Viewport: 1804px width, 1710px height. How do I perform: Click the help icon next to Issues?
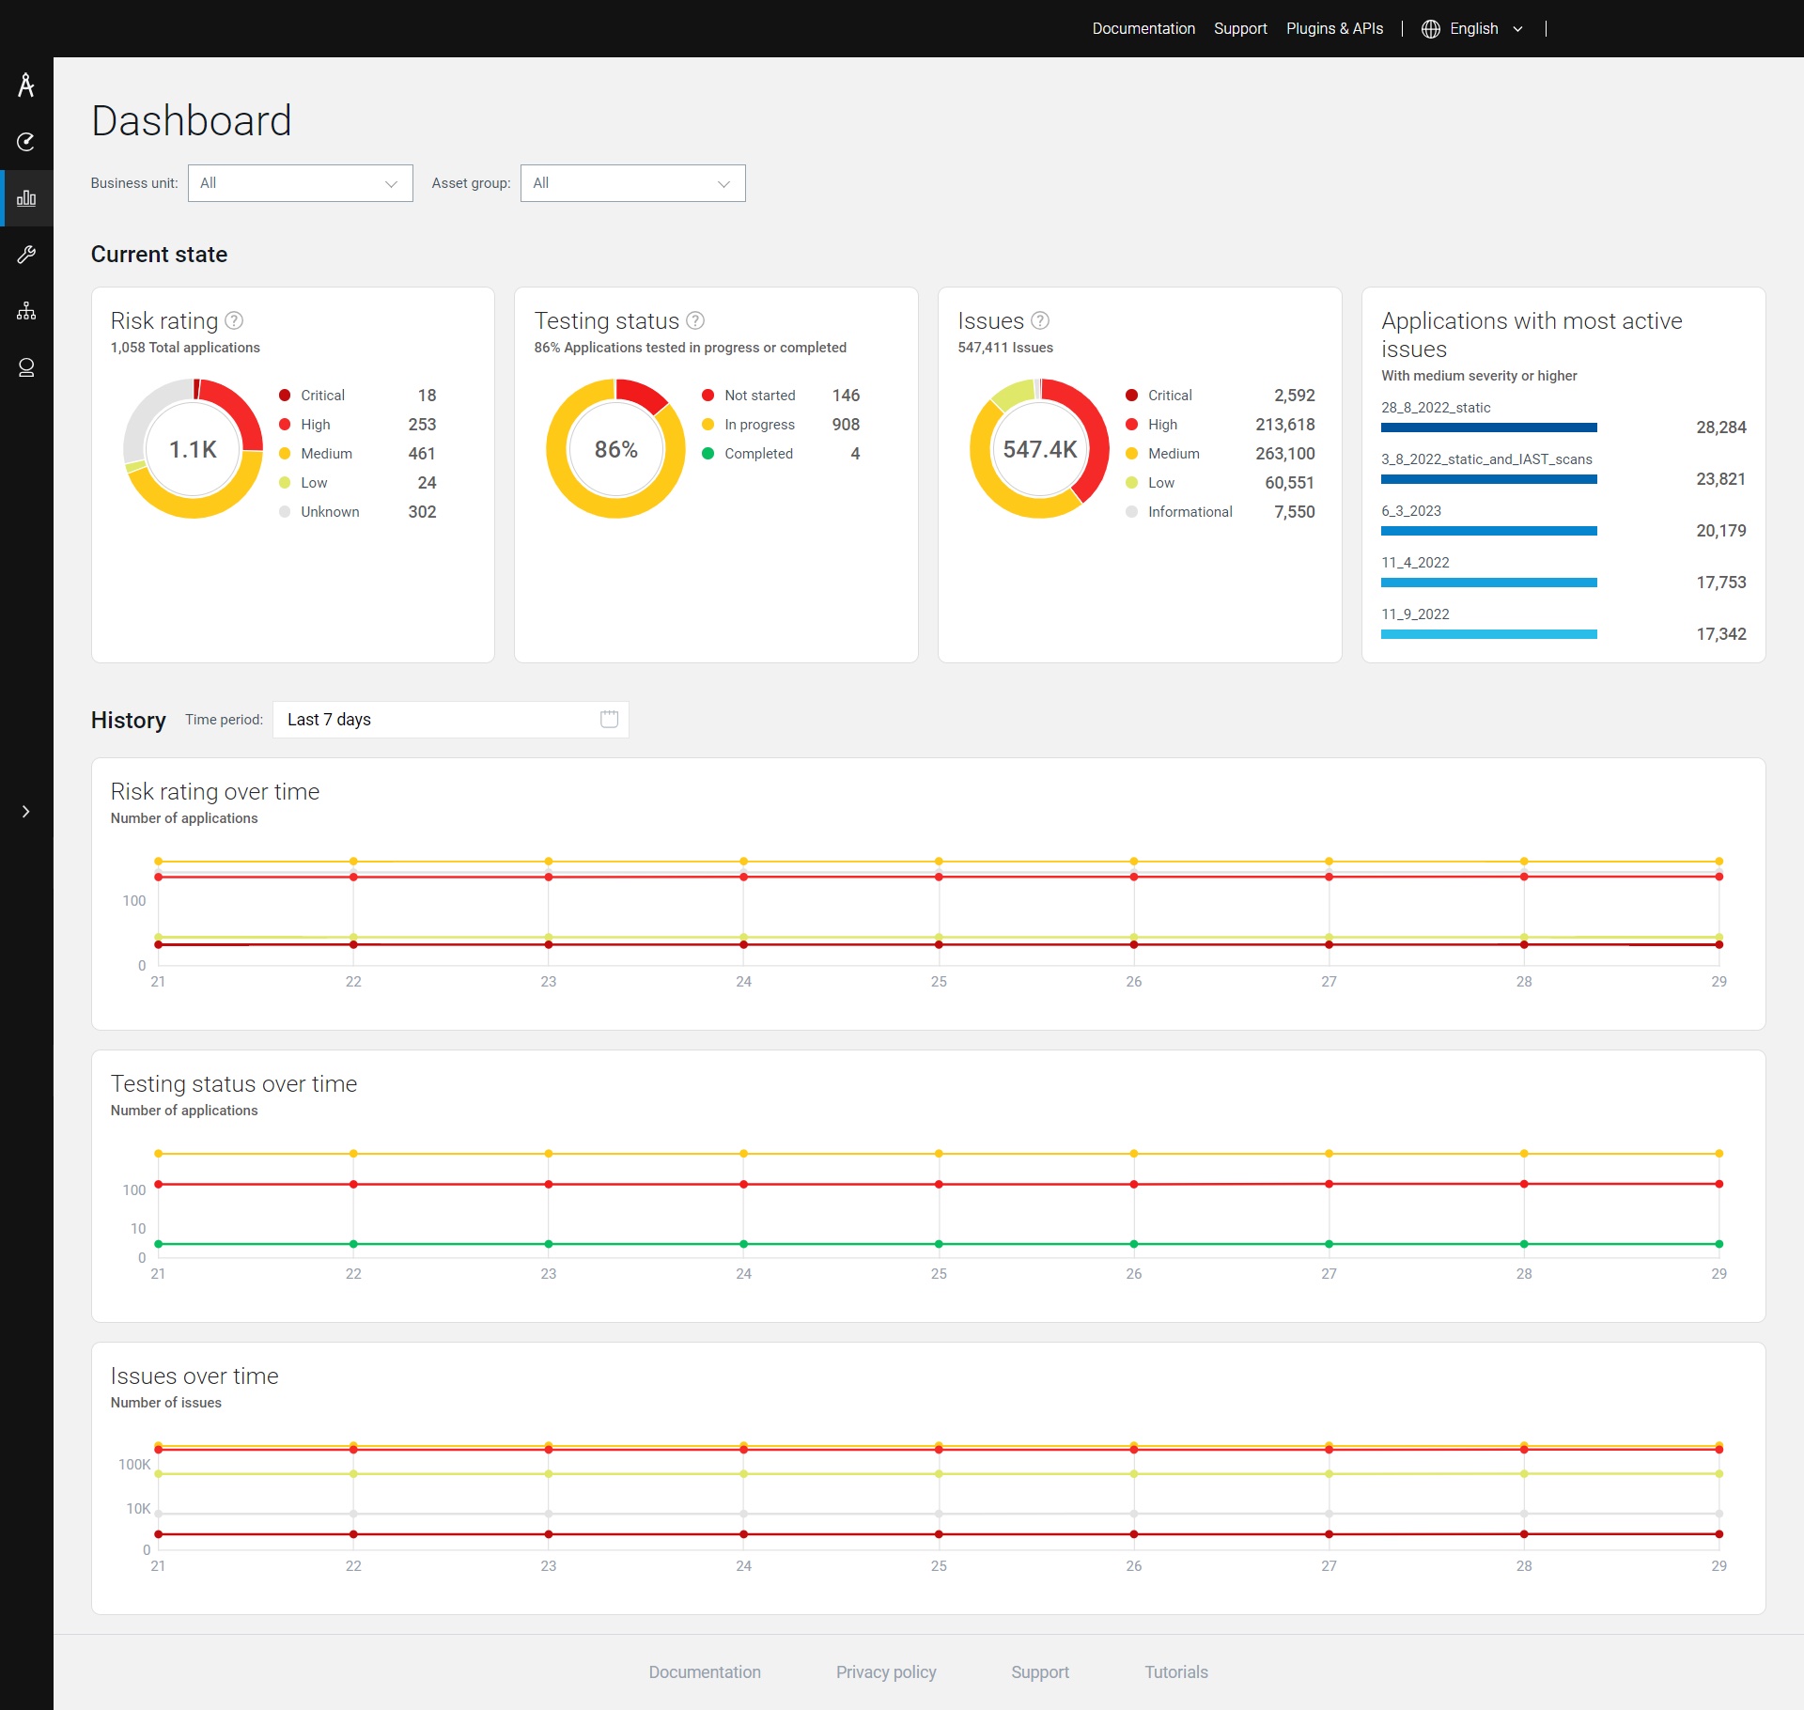tap(1039, 320)
